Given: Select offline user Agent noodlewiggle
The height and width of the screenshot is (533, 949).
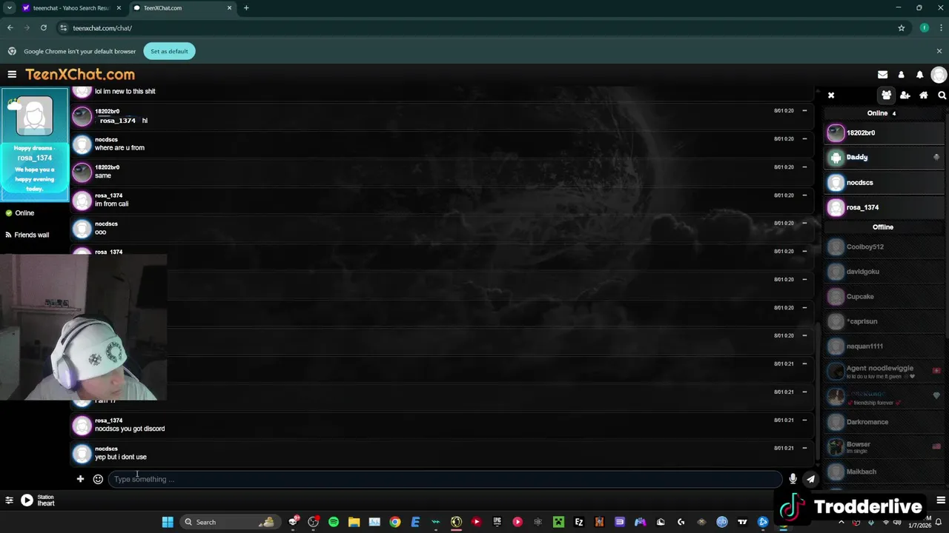Looking at the screenshot, I should 884,372.
